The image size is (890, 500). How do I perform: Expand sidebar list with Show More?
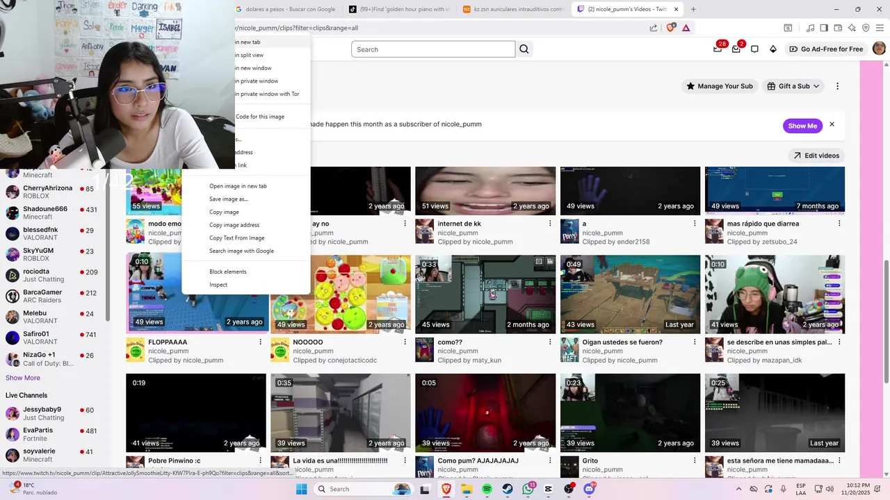pos(23,378)
